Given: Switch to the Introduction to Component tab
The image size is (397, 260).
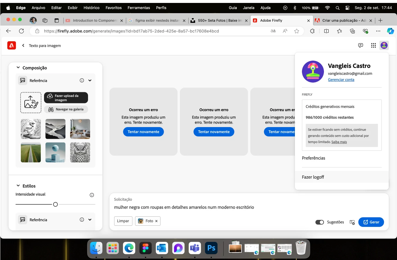Looking at the screenshot, I should (x=94, y=20).
